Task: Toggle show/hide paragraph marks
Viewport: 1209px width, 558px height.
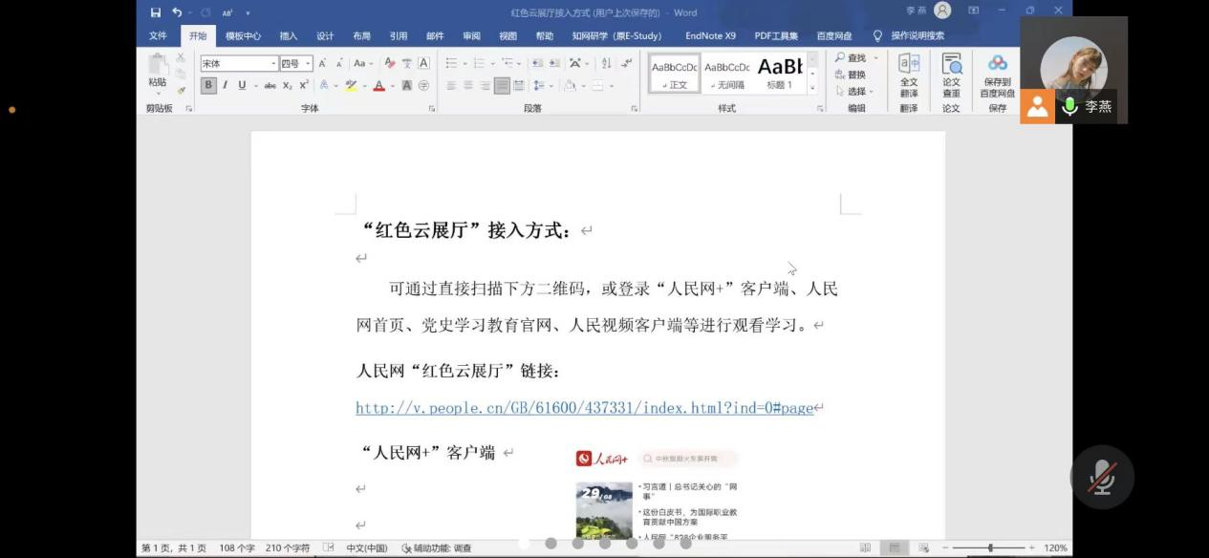Action: coord(626,63)
